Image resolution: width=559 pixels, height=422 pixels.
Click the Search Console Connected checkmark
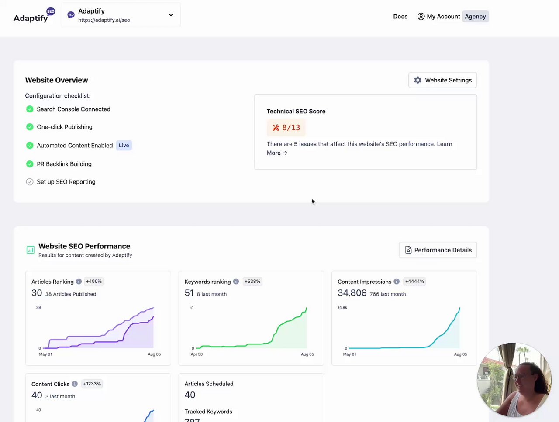tap(30, 109)
